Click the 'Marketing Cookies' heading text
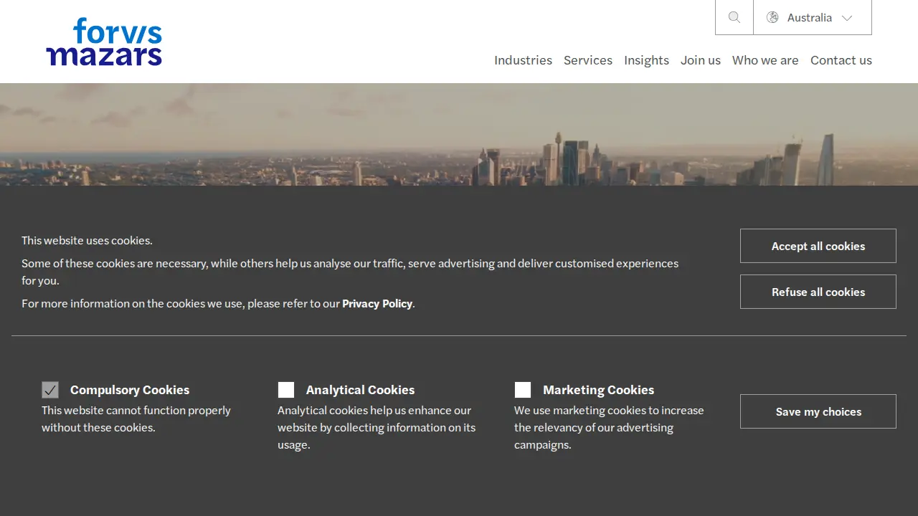The width and height of the screenshot is (918, 516). 598,390
